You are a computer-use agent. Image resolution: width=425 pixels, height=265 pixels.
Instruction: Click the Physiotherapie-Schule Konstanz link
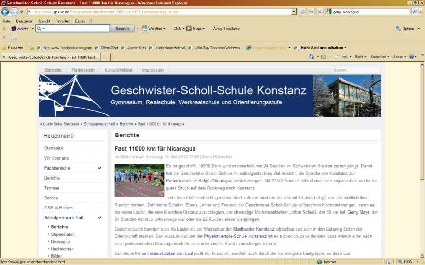(235, 236)
